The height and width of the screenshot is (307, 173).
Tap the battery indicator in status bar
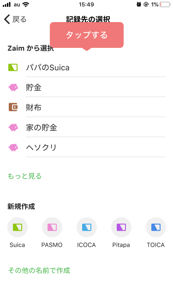(x=165, y=5)
